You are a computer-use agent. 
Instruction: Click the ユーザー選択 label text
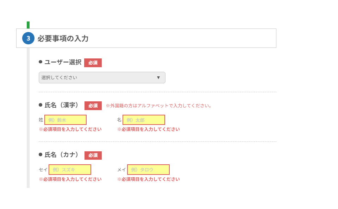point(63,62)
